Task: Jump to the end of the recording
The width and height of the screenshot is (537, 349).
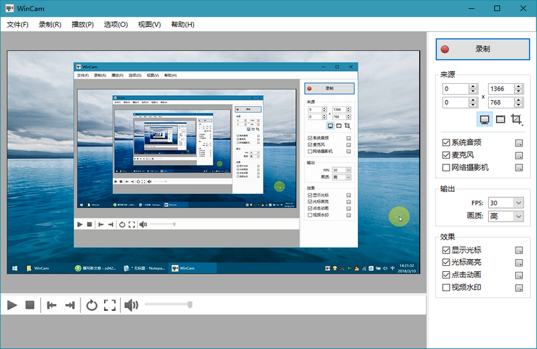Action: 70,305
